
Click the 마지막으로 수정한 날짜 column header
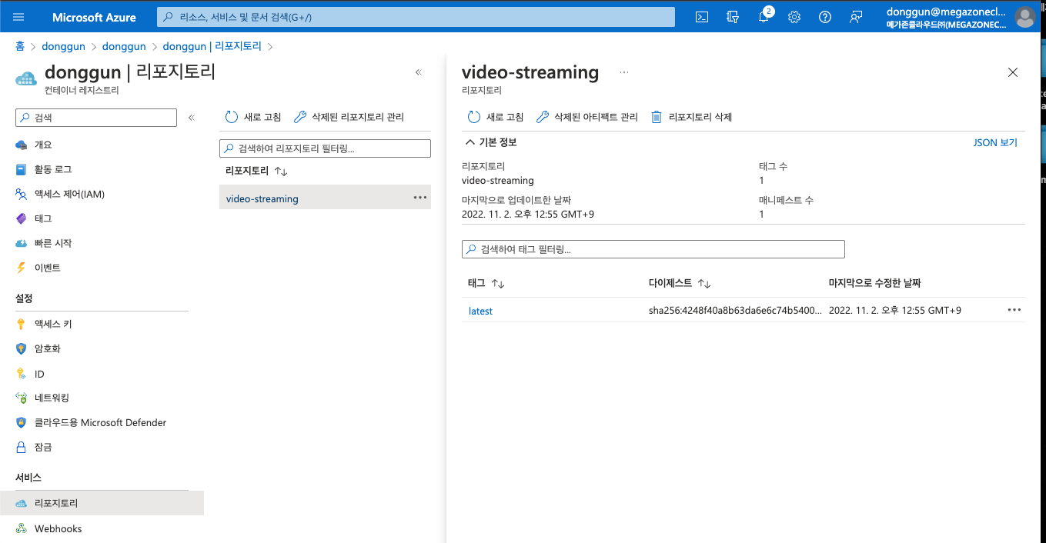(874, 283)
